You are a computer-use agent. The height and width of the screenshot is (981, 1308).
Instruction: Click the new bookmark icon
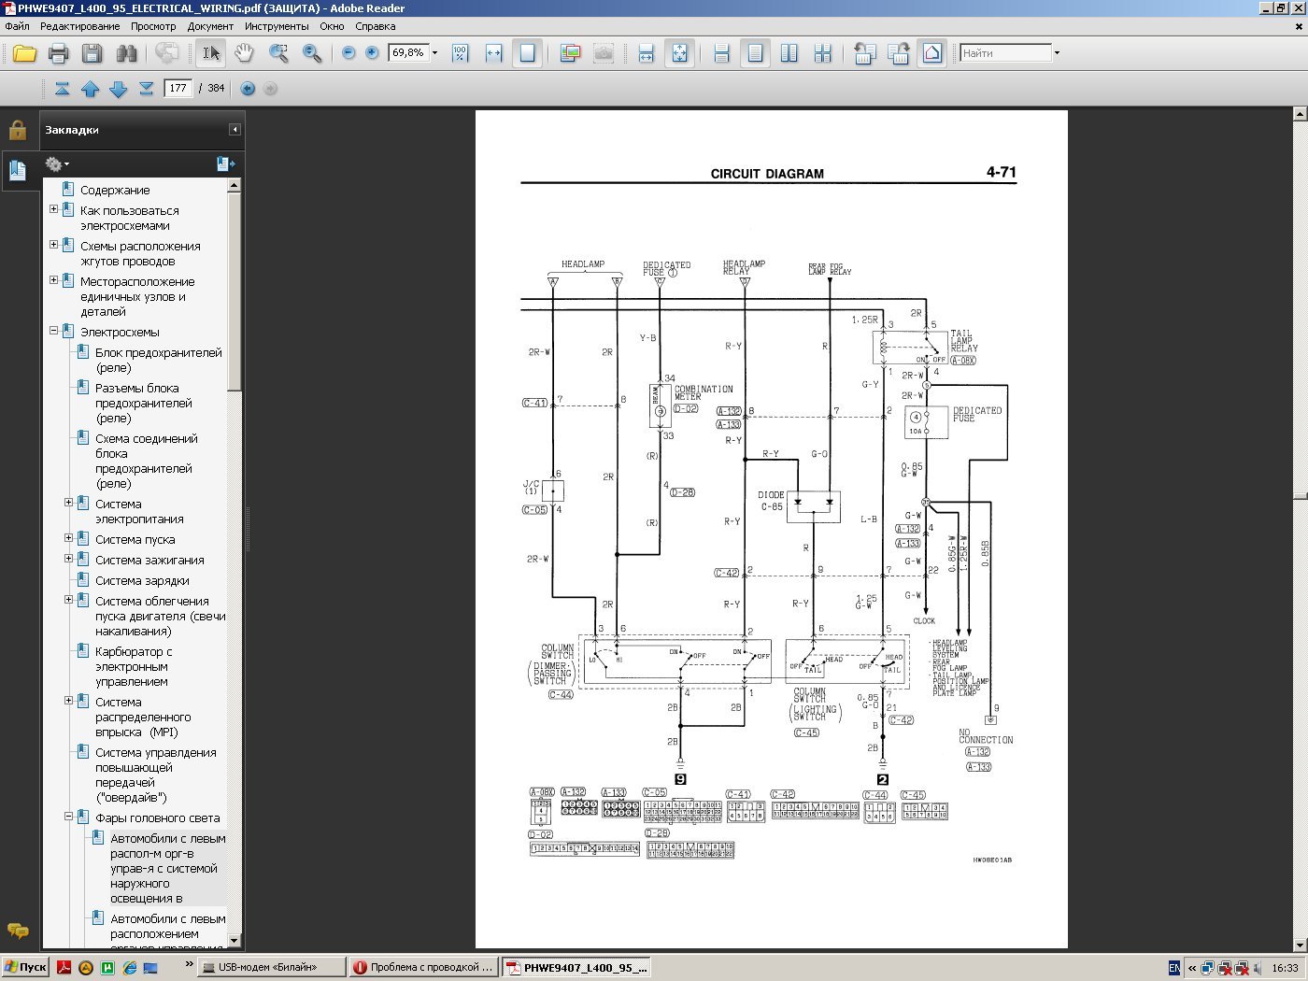pos(225,164)
